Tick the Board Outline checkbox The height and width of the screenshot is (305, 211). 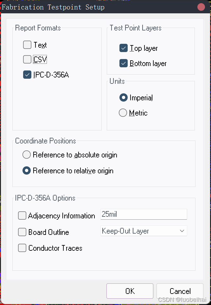click(x=22, y=232)
